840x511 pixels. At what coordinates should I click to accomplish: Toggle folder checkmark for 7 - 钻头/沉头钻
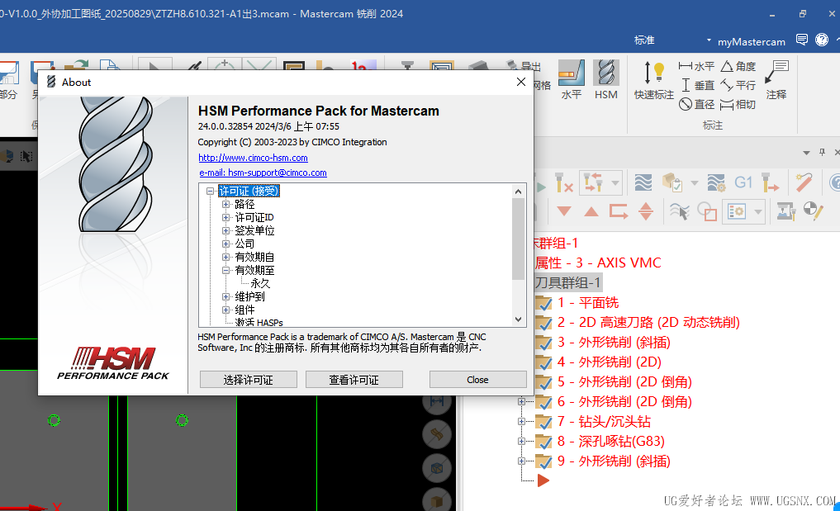point(543,422)
